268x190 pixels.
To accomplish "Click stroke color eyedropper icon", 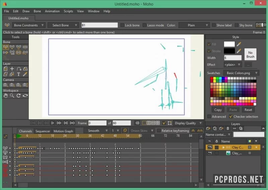I will tap(239, 51).
